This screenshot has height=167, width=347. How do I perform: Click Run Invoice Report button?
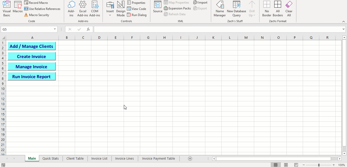(32, 77)
